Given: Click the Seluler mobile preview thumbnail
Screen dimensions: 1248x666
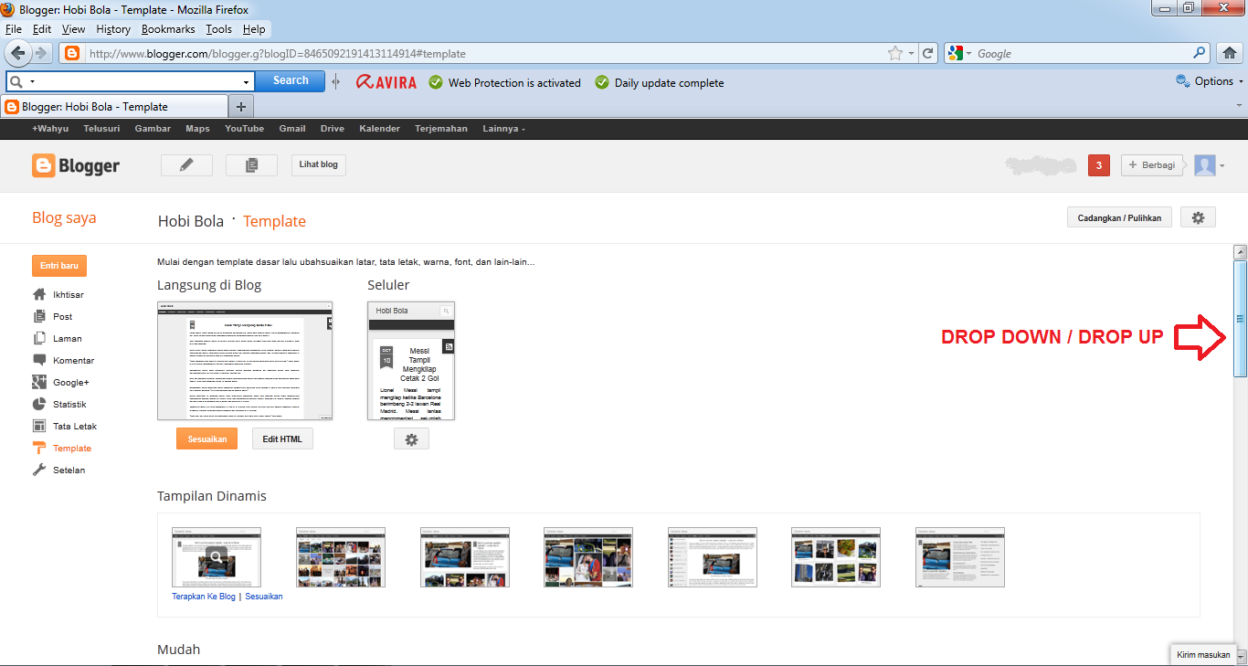Looking at the screenshot, I should click(x=411, y=361).
